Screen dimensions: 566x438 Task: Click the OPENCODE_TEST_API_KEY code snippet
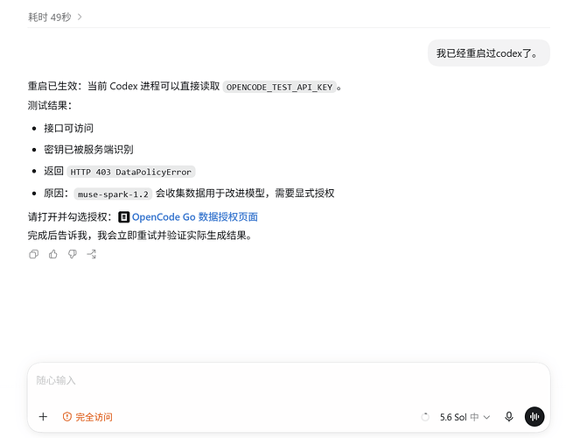(279, 87)
